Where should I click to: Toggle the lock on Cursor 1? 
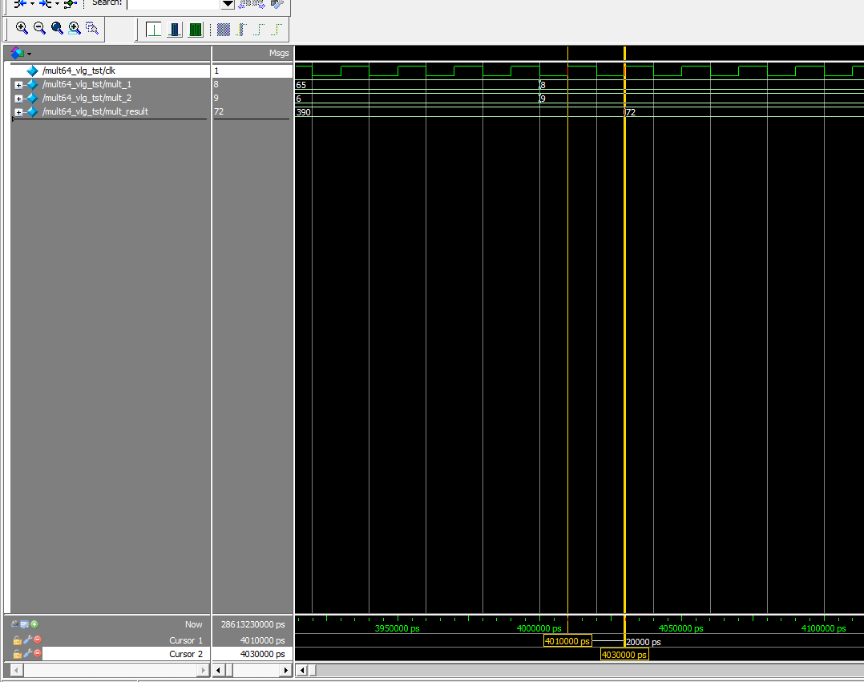point(17,640)
